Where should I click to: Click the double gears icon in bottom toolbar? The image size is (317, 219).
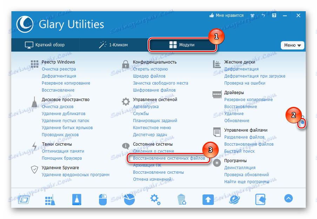(155, 200)
